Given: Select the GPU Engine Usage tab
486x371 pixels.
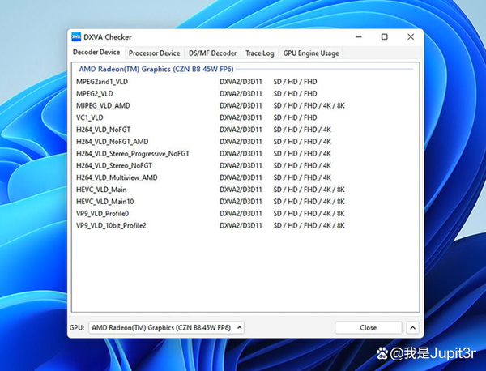Looking at the screenshot, I should pos(310,53).
